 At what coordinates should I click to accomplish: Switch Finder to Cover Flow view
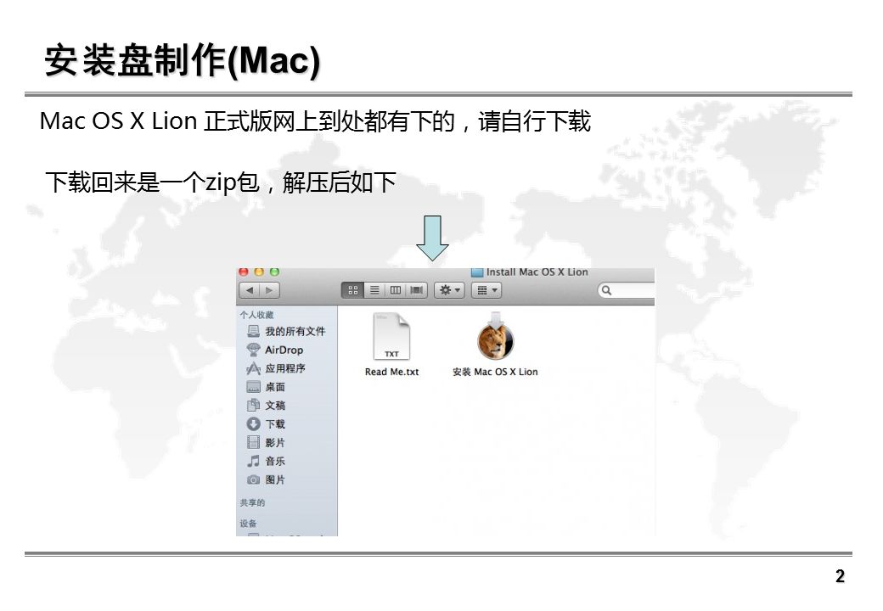[416, 290]
